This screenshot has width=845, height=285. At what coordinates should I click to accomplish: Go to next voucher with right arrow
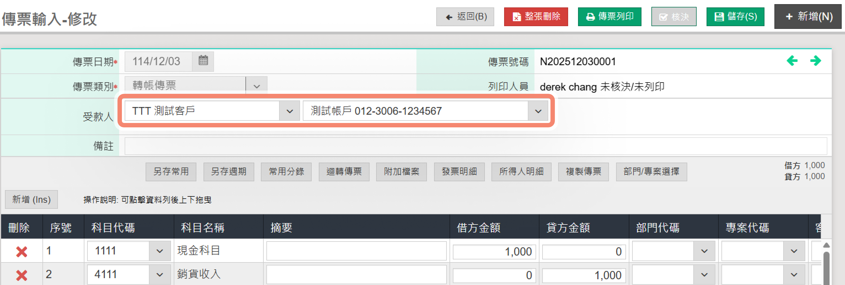[815, 61]
